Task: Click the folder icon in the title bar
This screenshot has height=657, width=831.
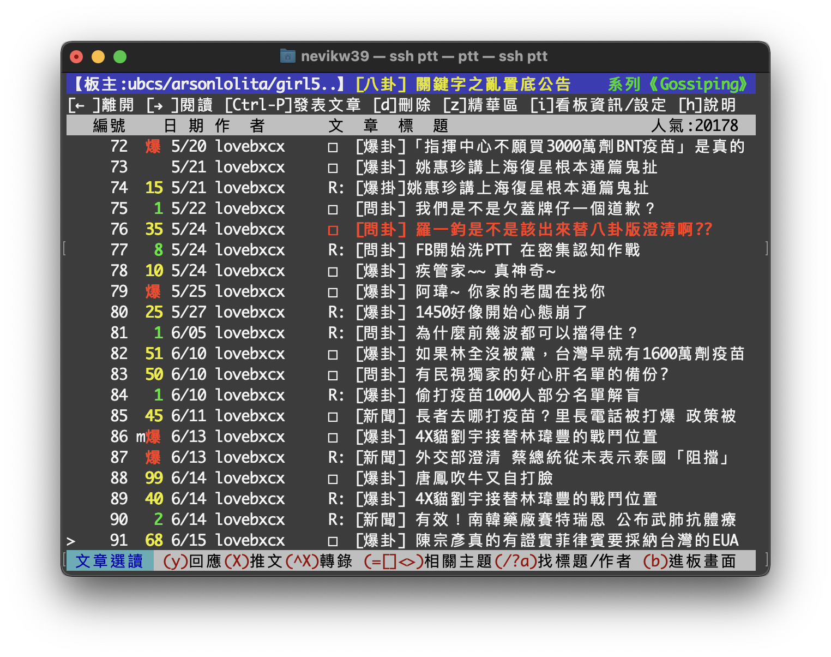Action: click(x=287, y=56)
